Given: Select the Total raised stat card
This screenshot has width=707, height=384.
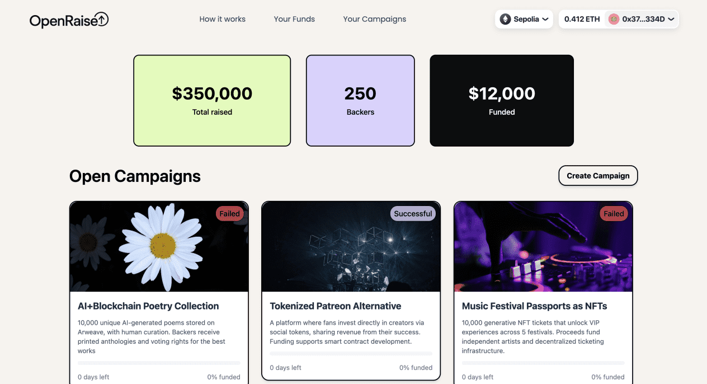Looking at the screenshot, I should click(212, 101).
